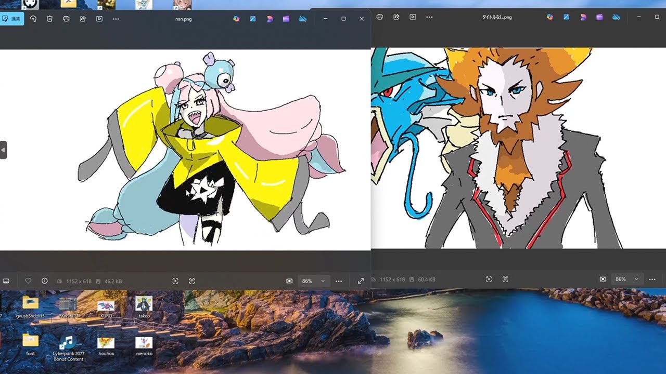The height and width of the screenshot is (374, 666).
Task: Print the タイトルなし.png image
Action: (380, 17)
